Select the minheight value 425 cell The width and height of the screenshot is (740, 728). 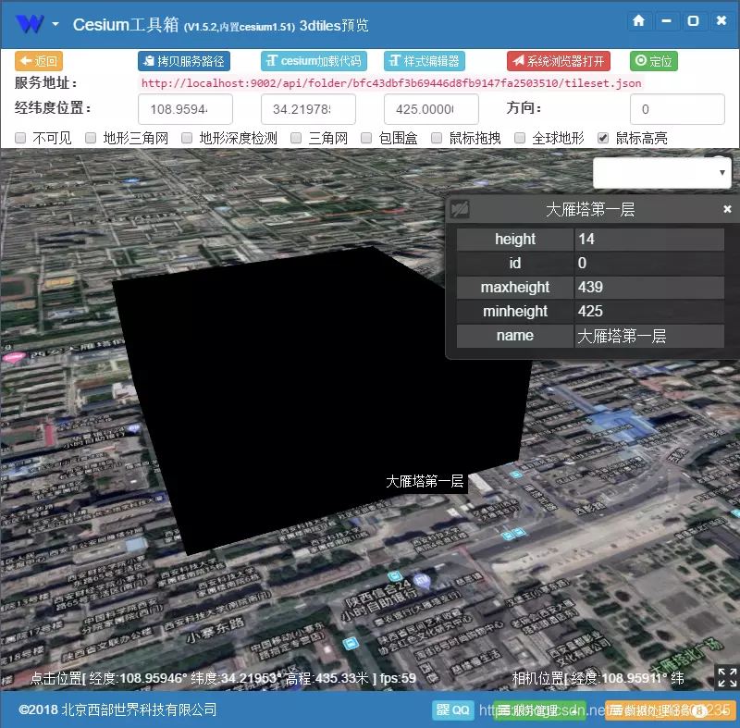pyautogui.click(x=649, y=312)
